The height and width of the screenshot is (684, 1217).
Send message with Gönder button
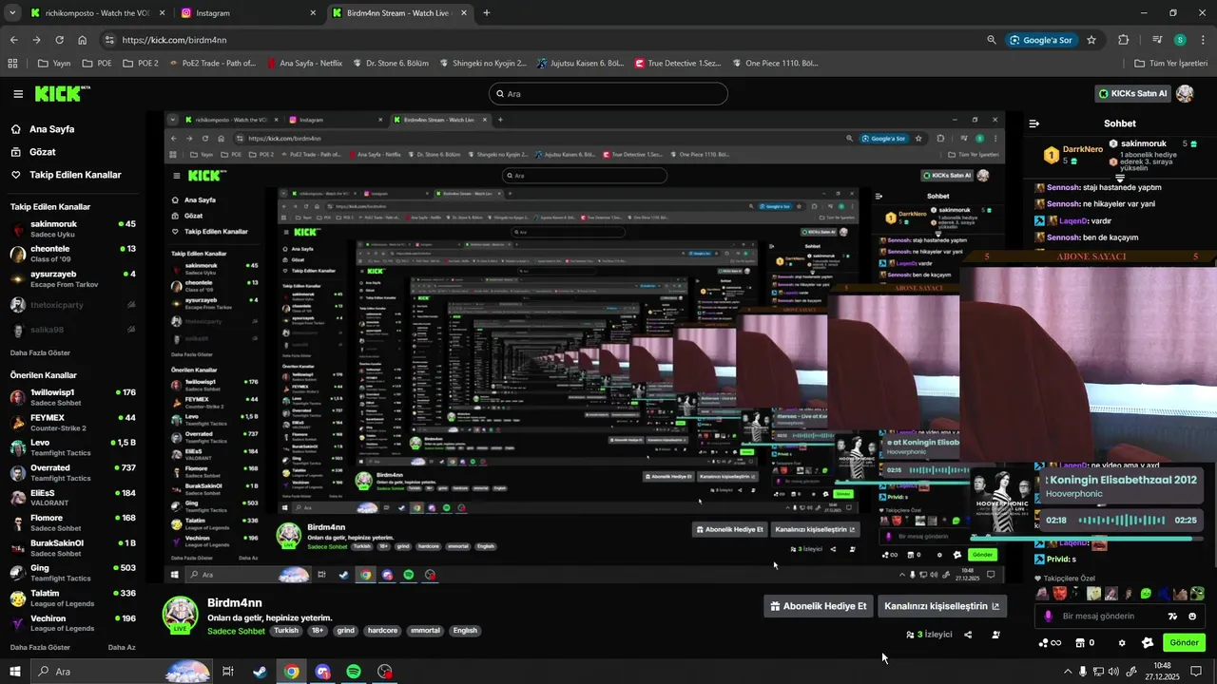pyautogui.click(x=1184, y=643)
